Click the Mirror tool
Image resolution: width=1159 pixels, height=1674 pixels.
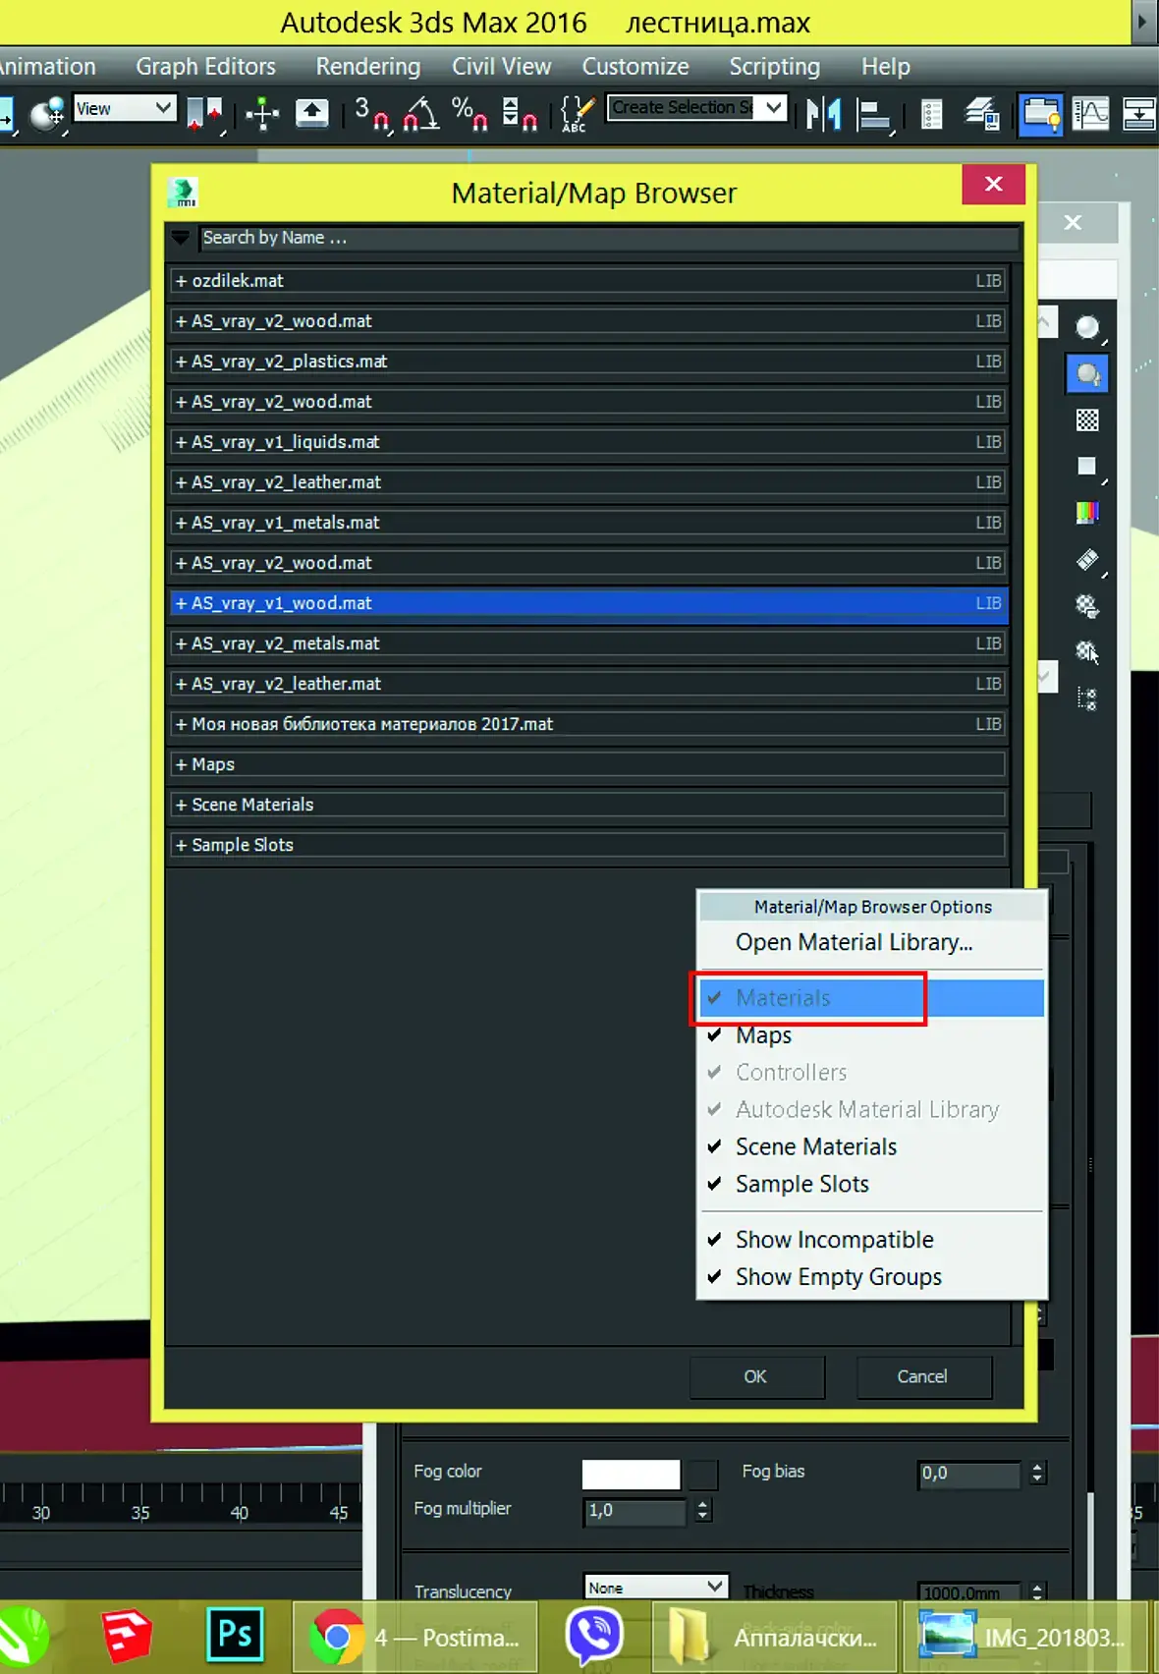click(823, 113)
